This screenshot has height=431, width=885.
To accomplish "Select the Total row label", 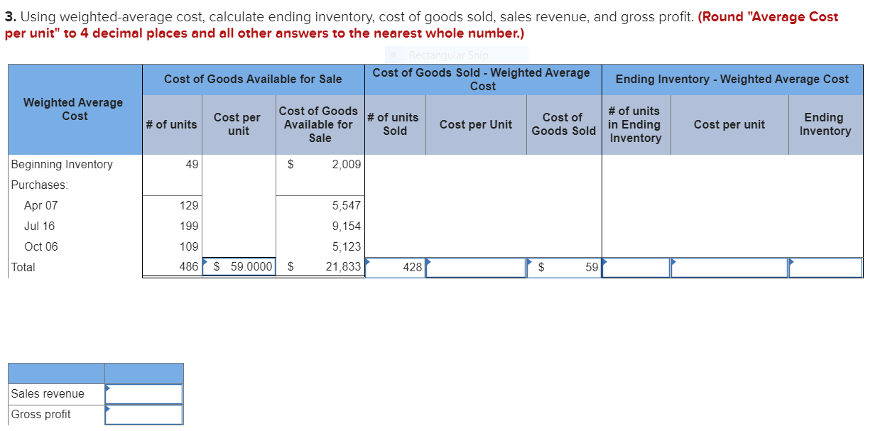I will [x=23, y=268].
